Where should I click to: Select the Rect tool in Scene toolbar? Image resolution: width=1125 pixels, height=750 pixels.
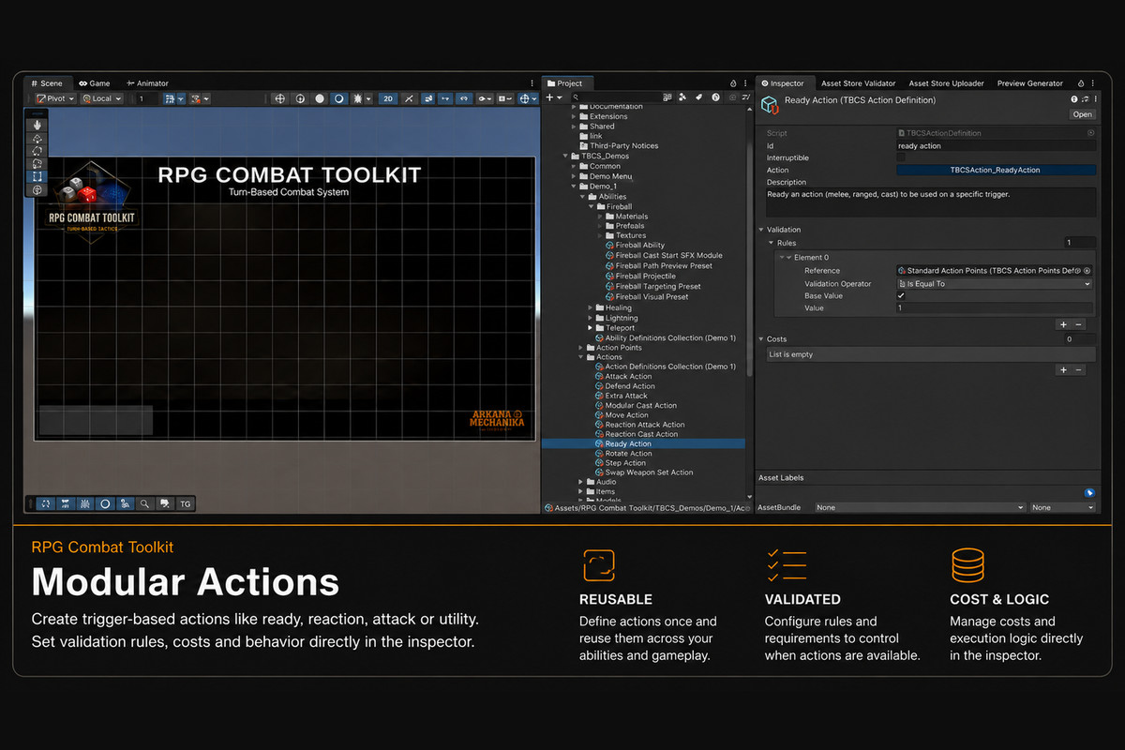pyautogui.click(x=37, y=176)
